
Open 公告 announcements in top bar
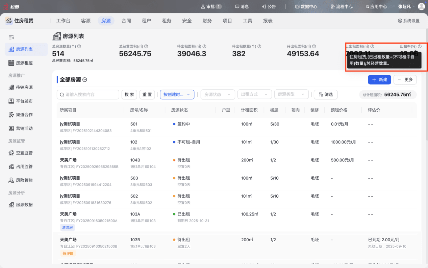[x=269, y=6]
